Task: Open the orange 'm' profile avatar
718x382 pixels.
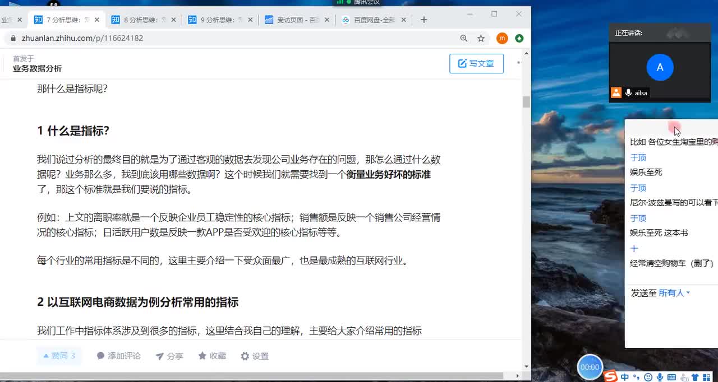Action: (x=502, y=38)
